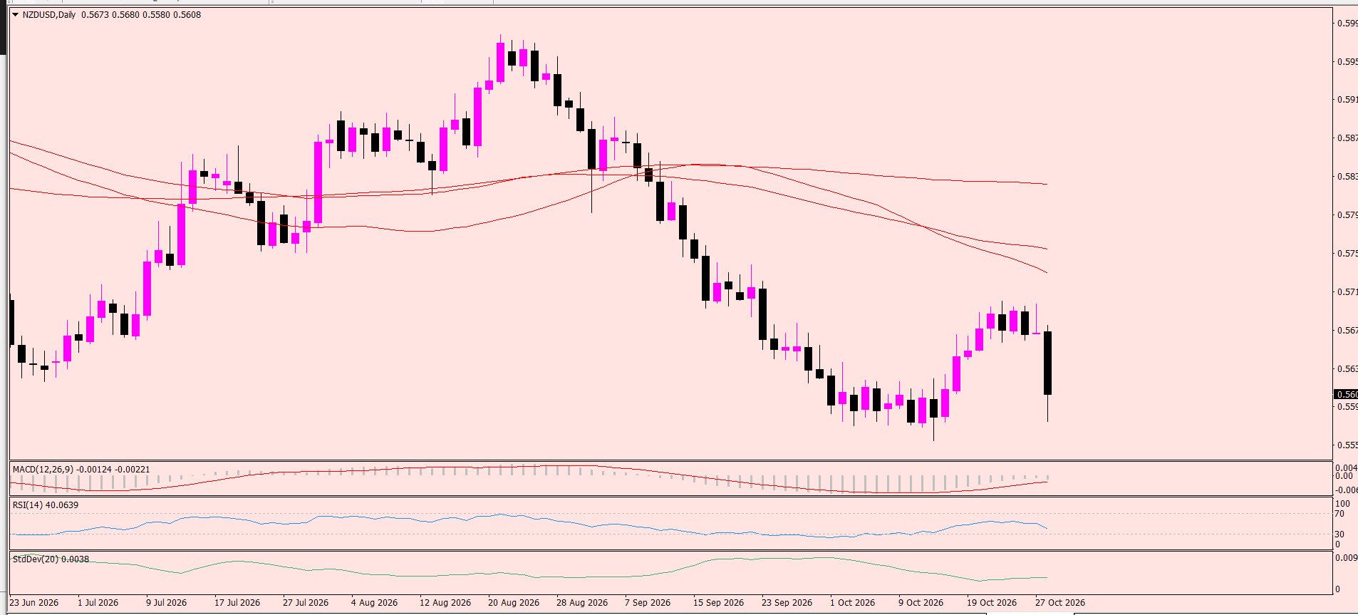Click the 9 Oct 2026 date label
Image resolution: width=1358 pixels, height=615 pixels.
click(921, 602)
